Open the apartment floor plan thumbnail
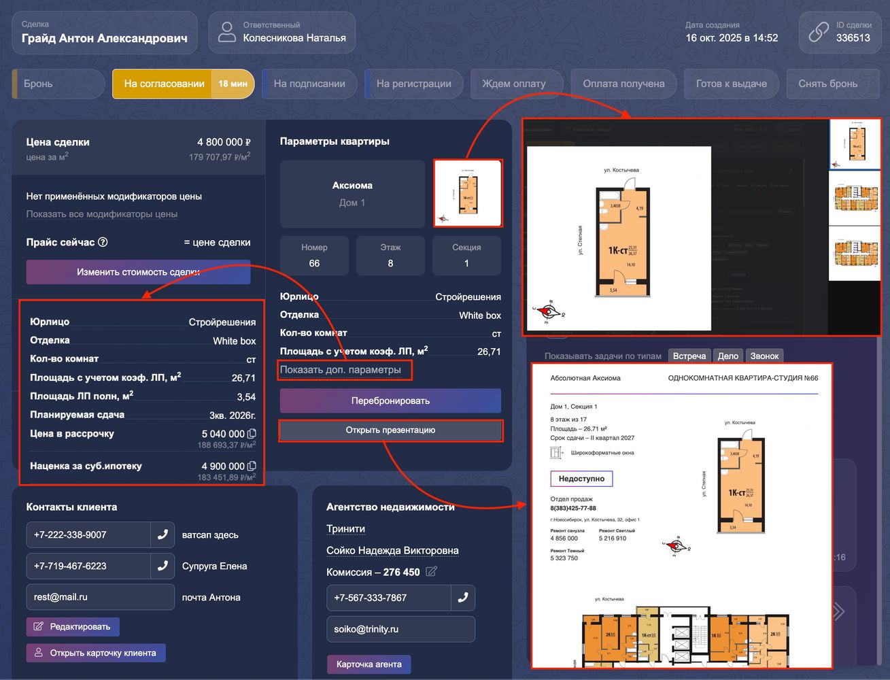This screenshot has width=890, height=680. pyautogui.click(x=468, y=193)
